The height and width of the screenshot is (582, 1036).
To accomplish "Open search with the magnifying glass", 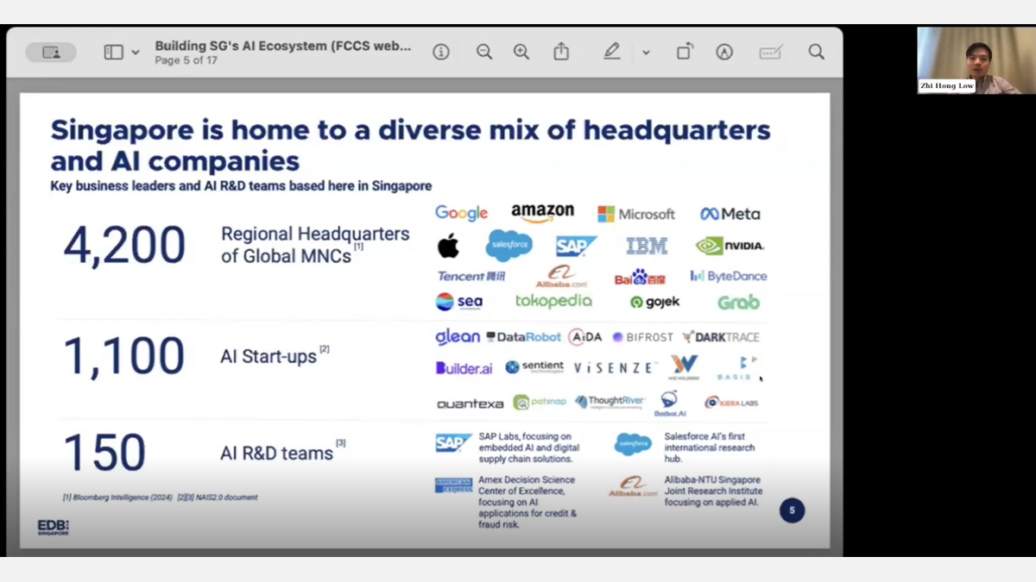I will point(816,52).
